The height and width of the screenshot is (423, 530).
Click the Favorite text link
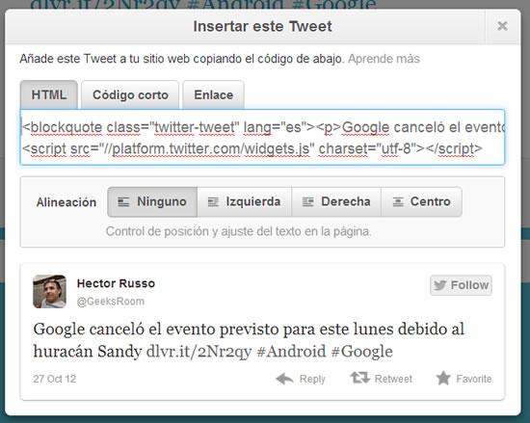click(474, 379)
